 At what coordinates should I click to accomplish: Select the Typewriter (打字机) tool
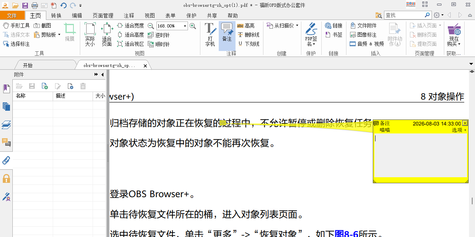(210, 35)
